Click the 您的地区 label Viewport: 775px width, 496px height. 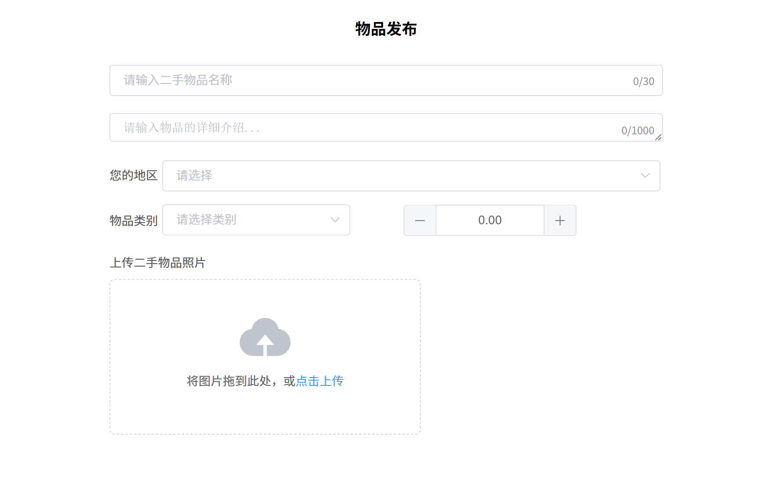pos(134,175)
